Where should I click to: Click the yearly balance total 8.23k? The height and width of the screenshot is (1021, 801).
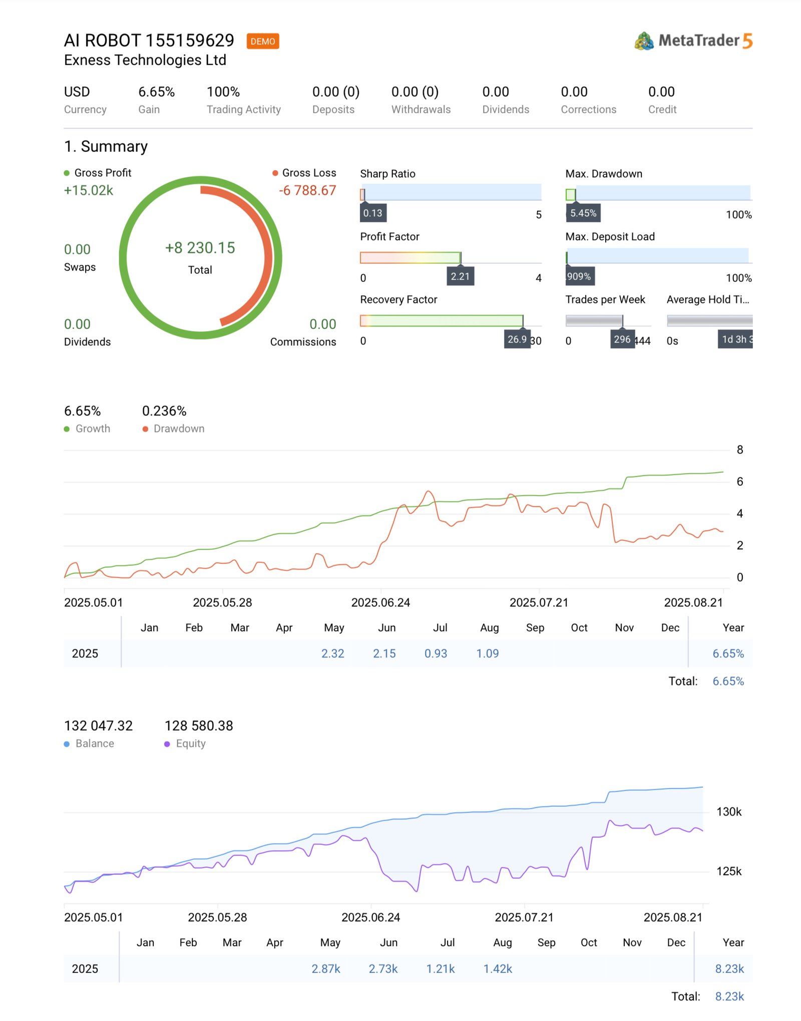(x=729, y=969)
